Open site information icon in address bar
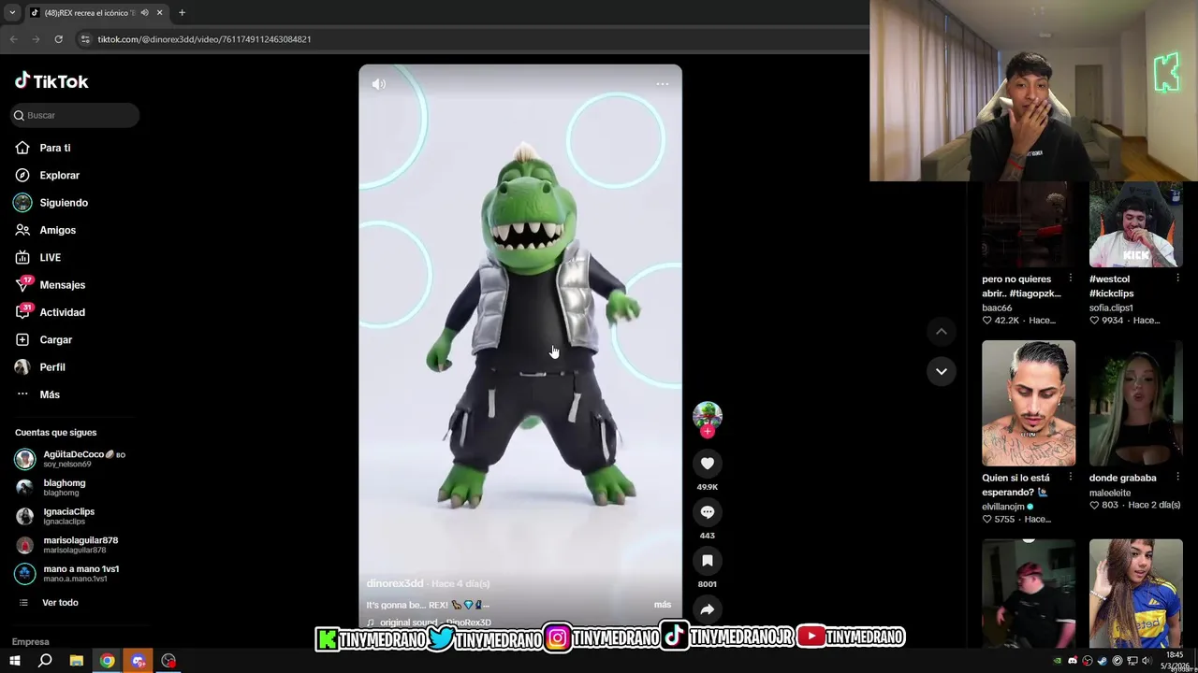1198x673 pixels. coord(85,39)
